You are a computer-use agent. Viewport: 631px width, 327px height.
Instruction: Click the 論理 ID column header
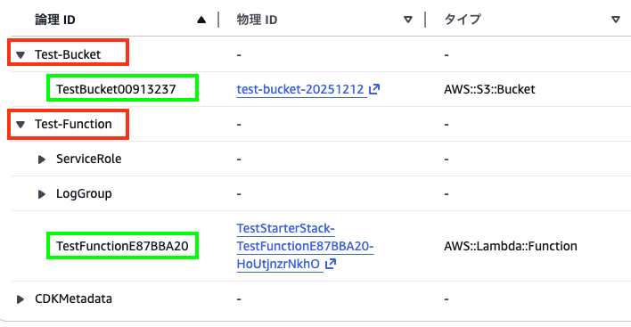point(55,20)
